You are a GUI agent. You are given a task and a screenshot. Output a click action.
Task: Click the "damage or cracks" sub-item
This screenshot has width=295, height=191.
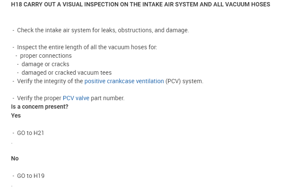click(45, 64)
